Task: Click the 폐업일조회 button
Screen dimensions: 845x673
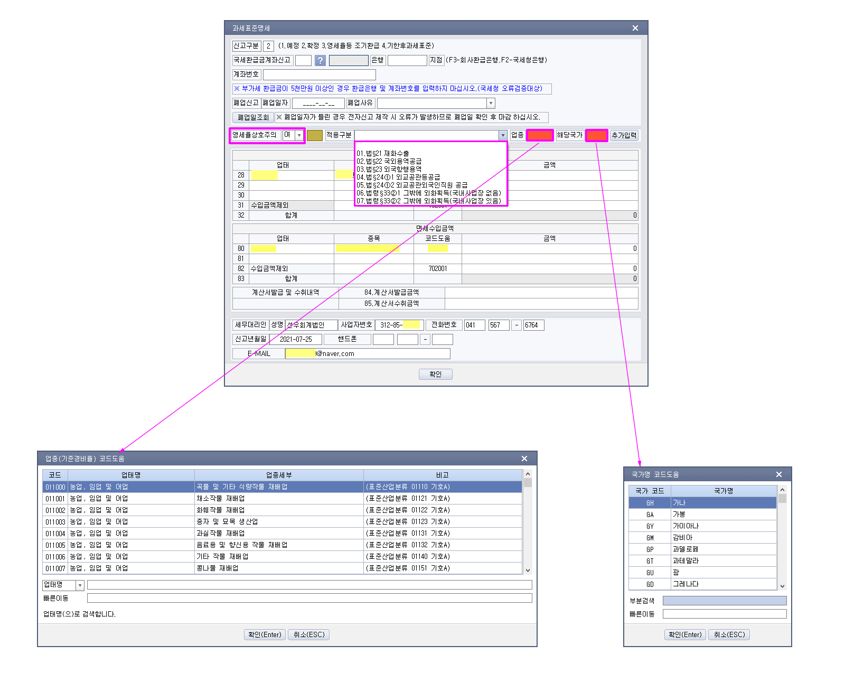Action: click(x=253, y=117)
